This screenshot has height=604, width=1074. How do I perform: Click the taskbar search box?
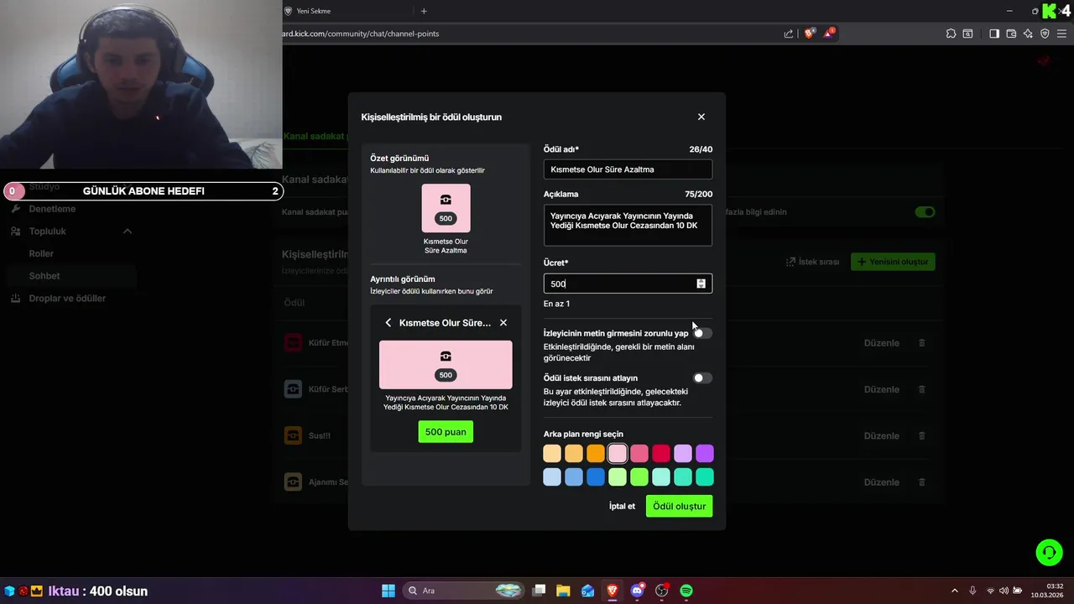point(463,591)
